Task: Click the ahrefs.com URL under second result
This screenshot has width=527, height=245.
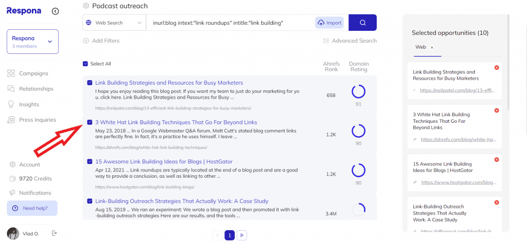Action: pyautogui.click(x=151, y=147)
